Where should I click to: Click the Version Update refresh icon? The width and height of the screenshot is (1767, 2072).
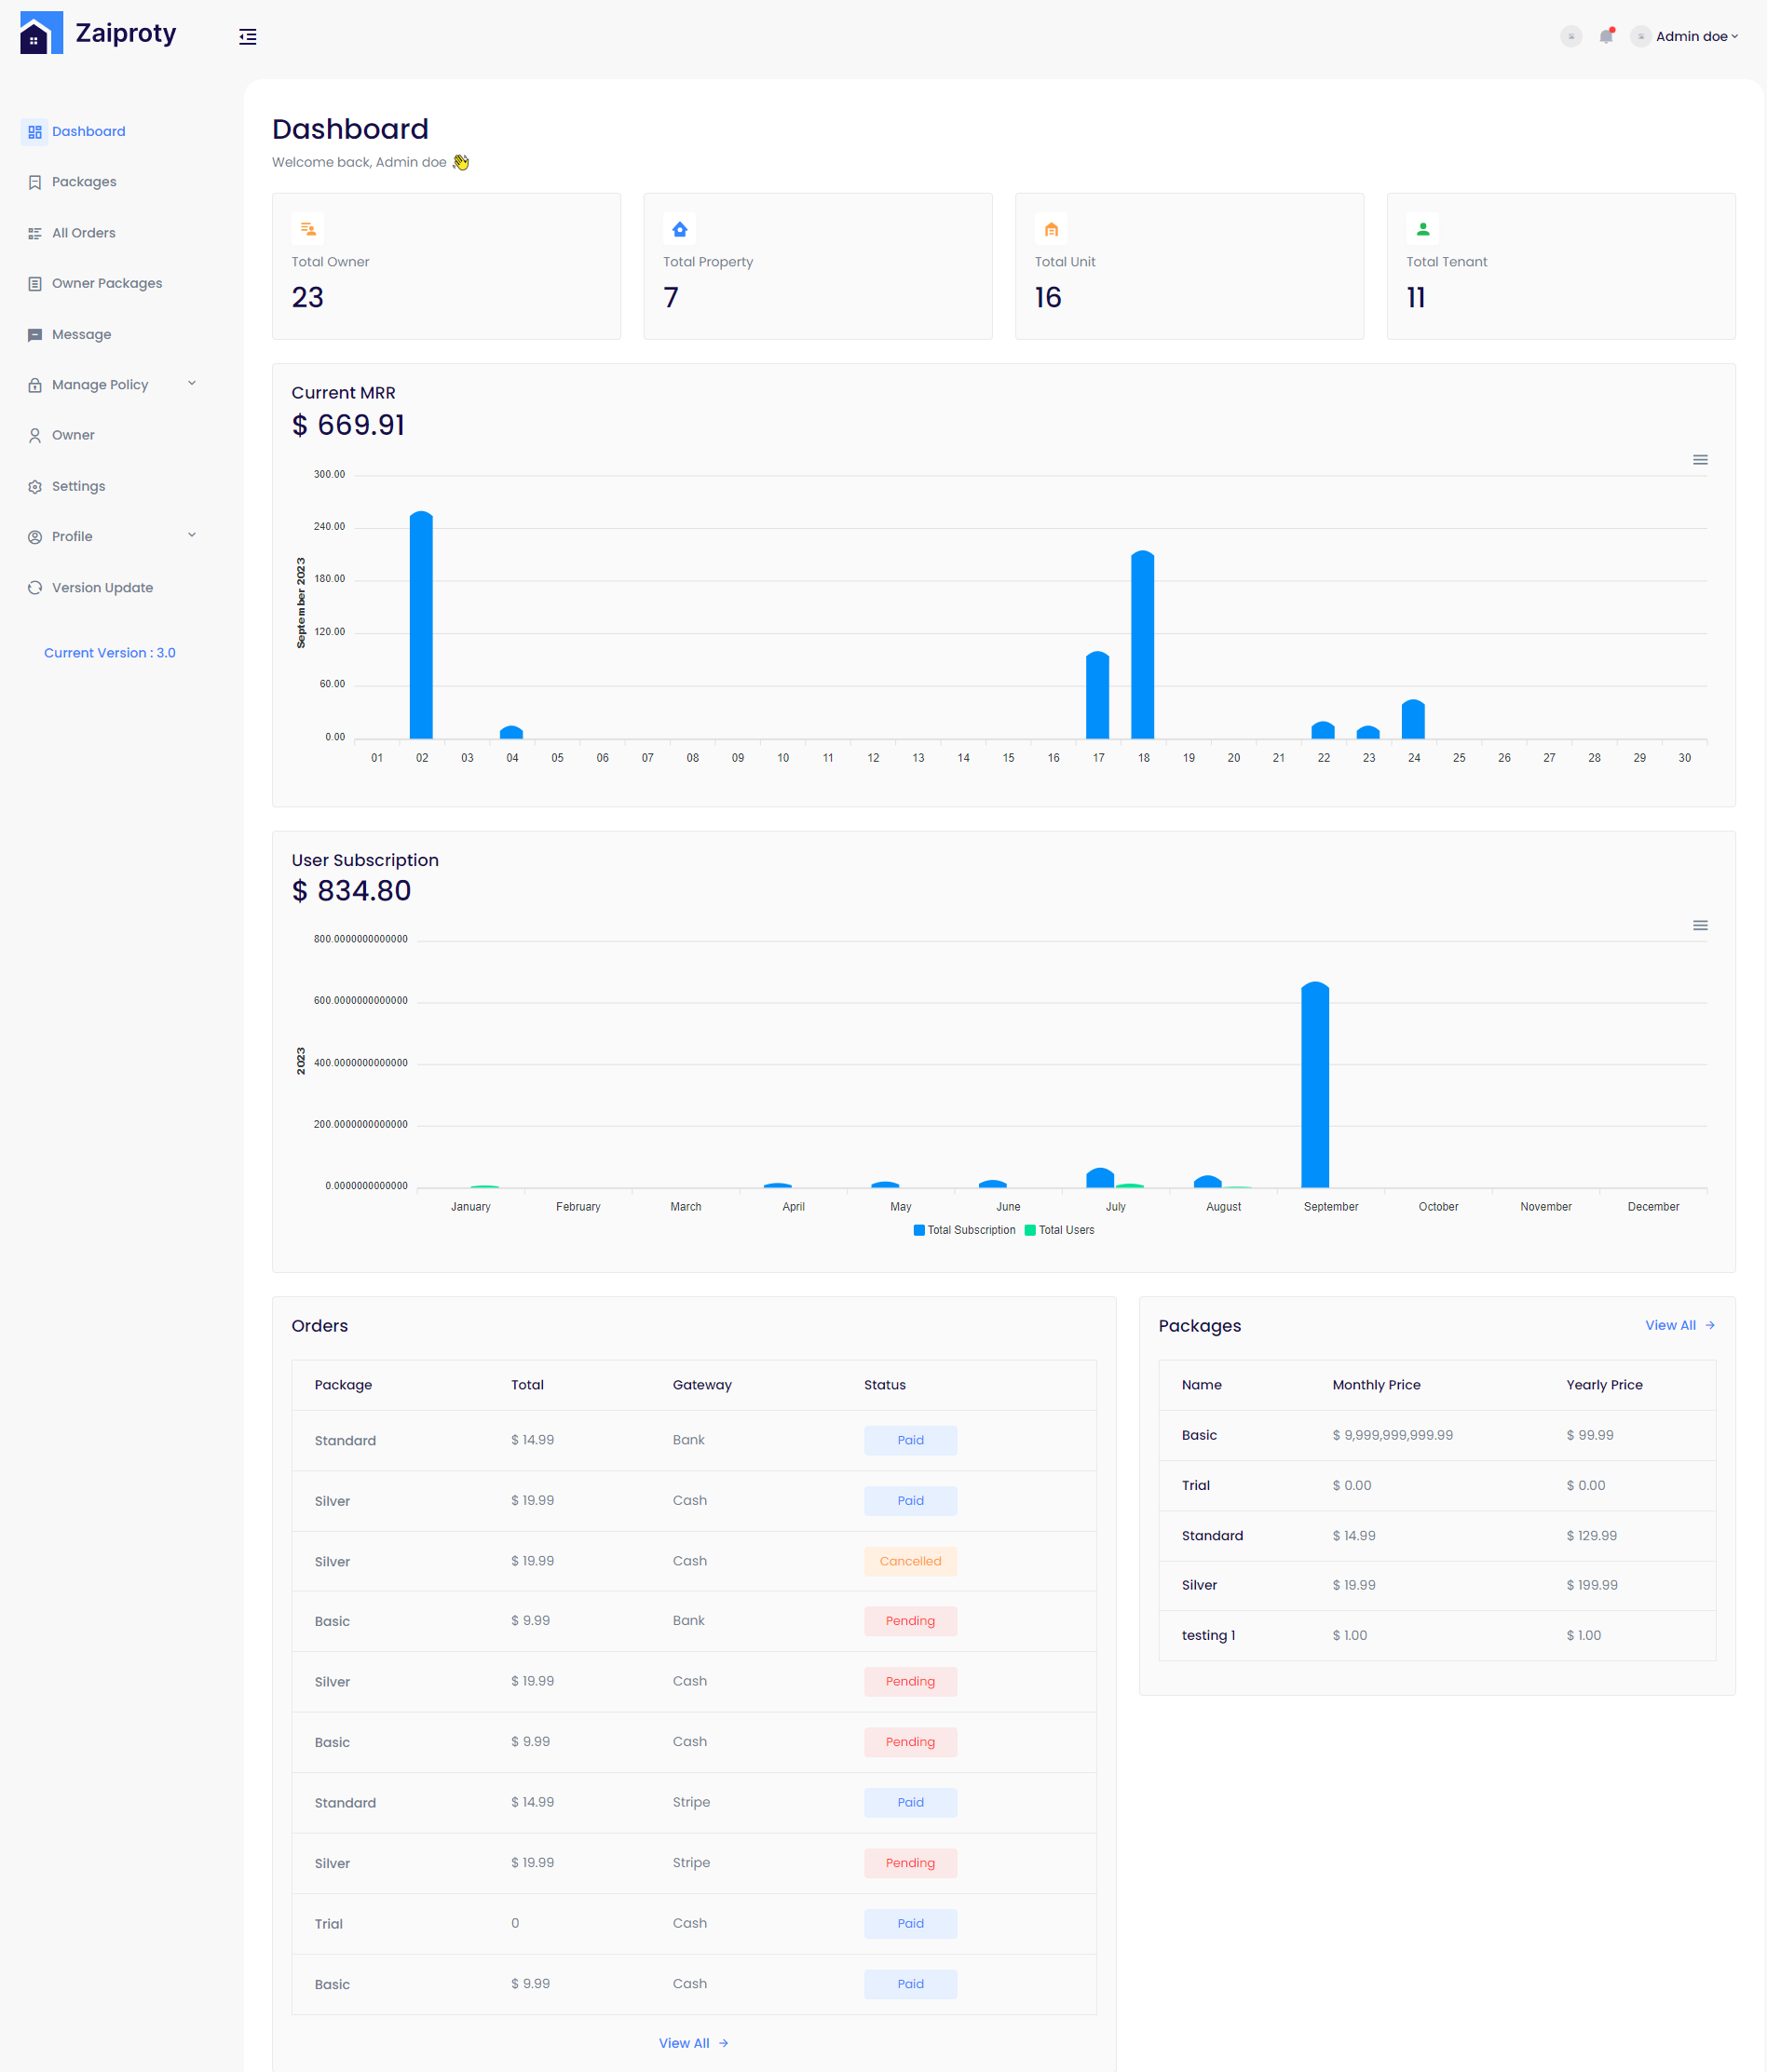pos(35,588)
